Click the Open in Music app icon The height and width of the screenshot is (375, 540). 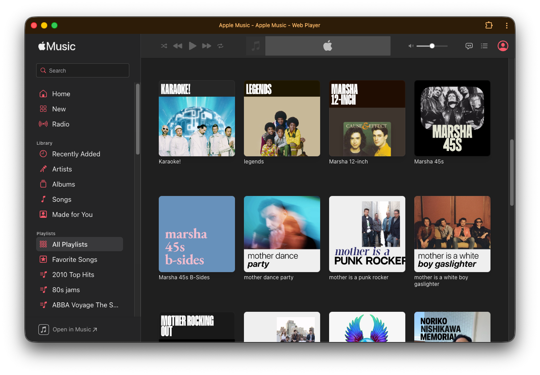click(x=43, y=330)
